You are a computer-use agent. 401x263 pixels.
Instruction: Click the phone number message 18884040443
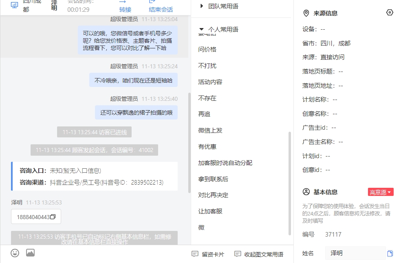point(36,217)
